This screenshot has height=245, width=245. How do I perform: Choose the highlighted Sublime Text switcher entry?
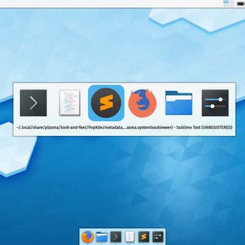click(x=106, y=103)
